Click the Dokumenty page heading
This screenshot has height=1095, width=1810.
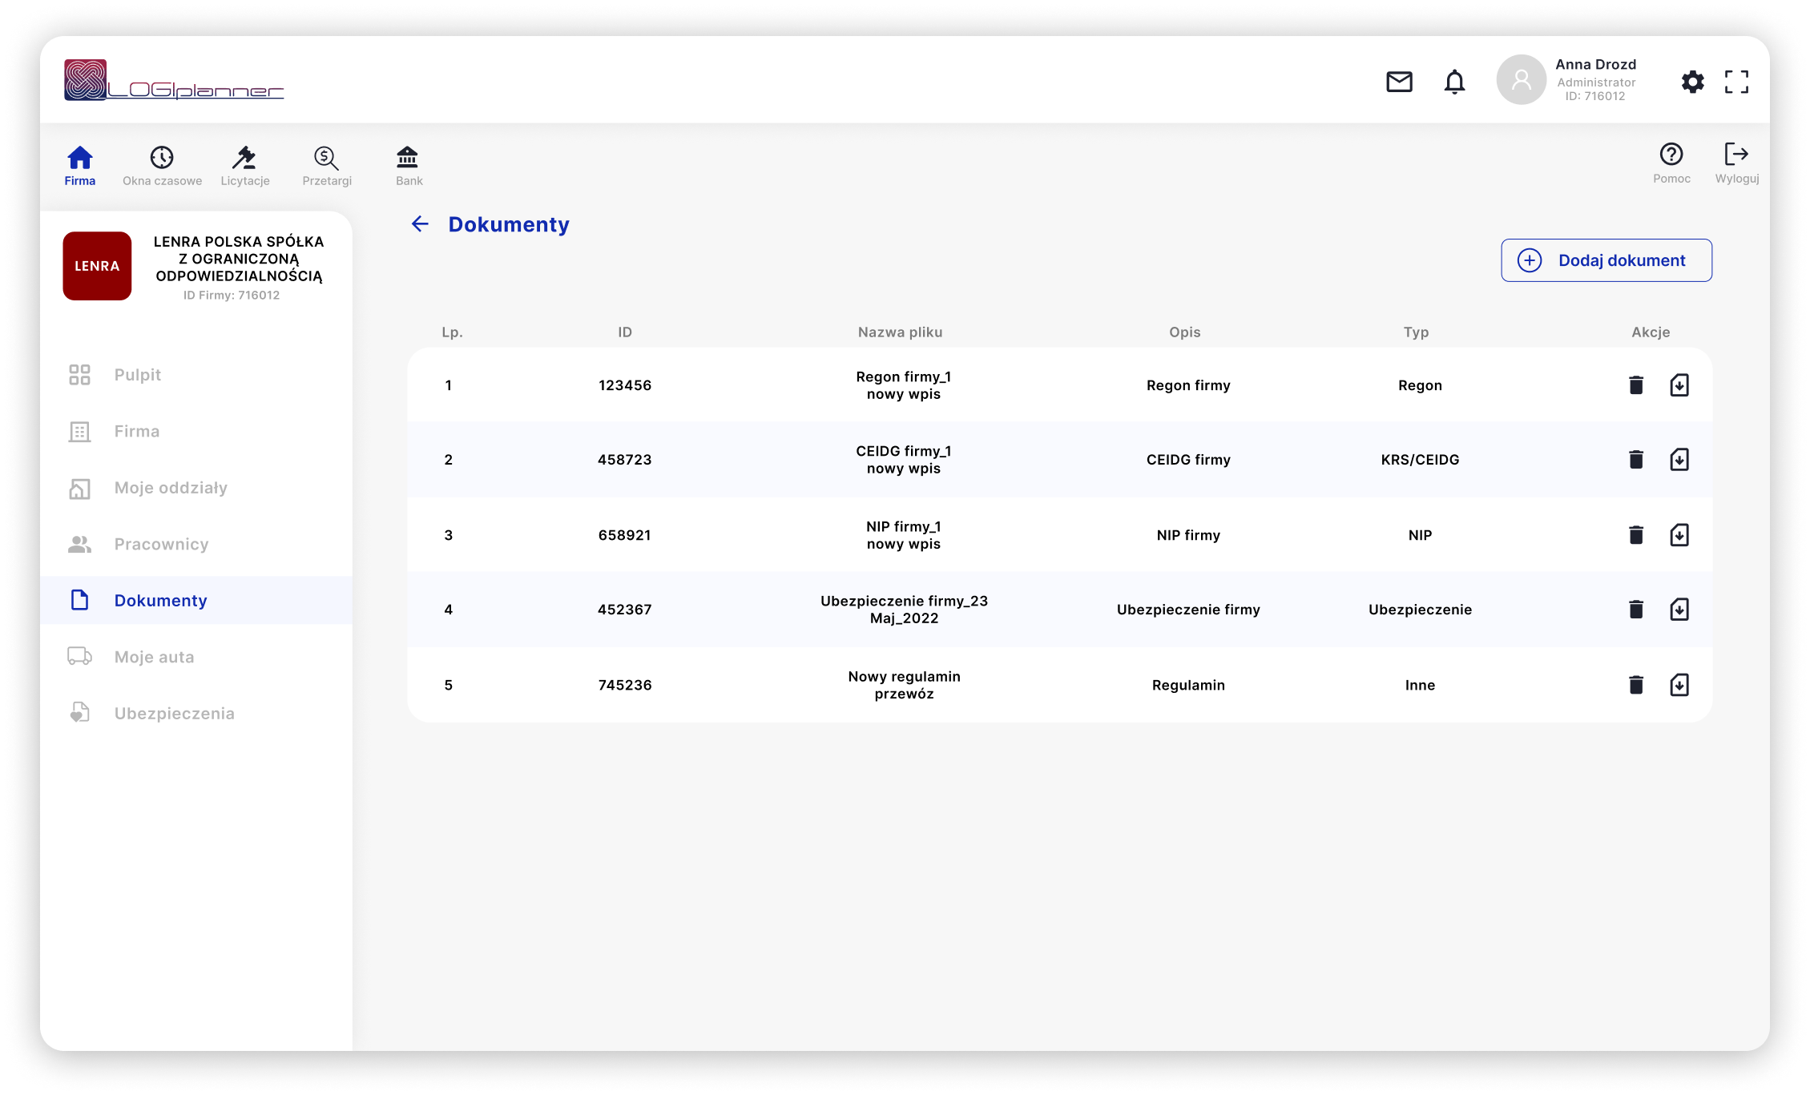509,224
